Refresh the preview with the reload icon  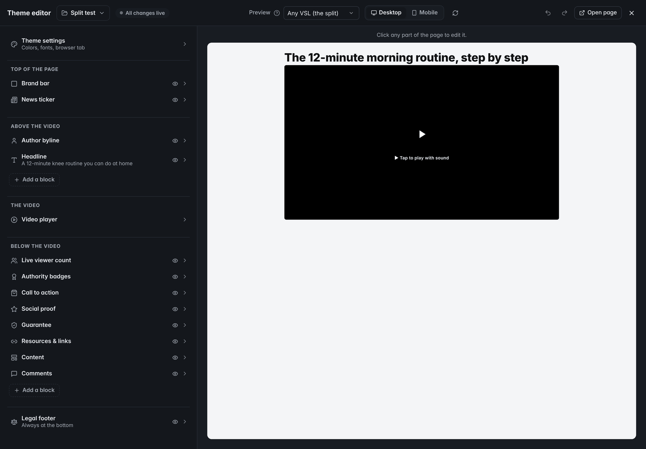point(455,13)
